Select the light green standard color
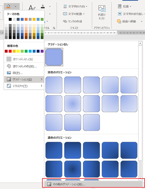The height and width of the screenshot is (189, 145). 22,51
